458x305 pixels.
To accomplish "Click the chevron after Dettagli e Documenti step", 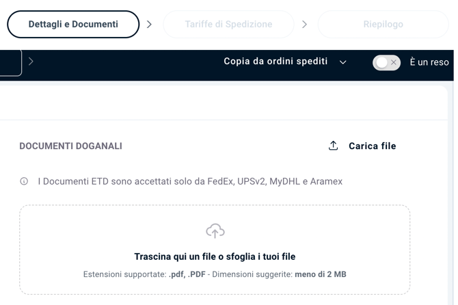I will (x=149, y=24).
